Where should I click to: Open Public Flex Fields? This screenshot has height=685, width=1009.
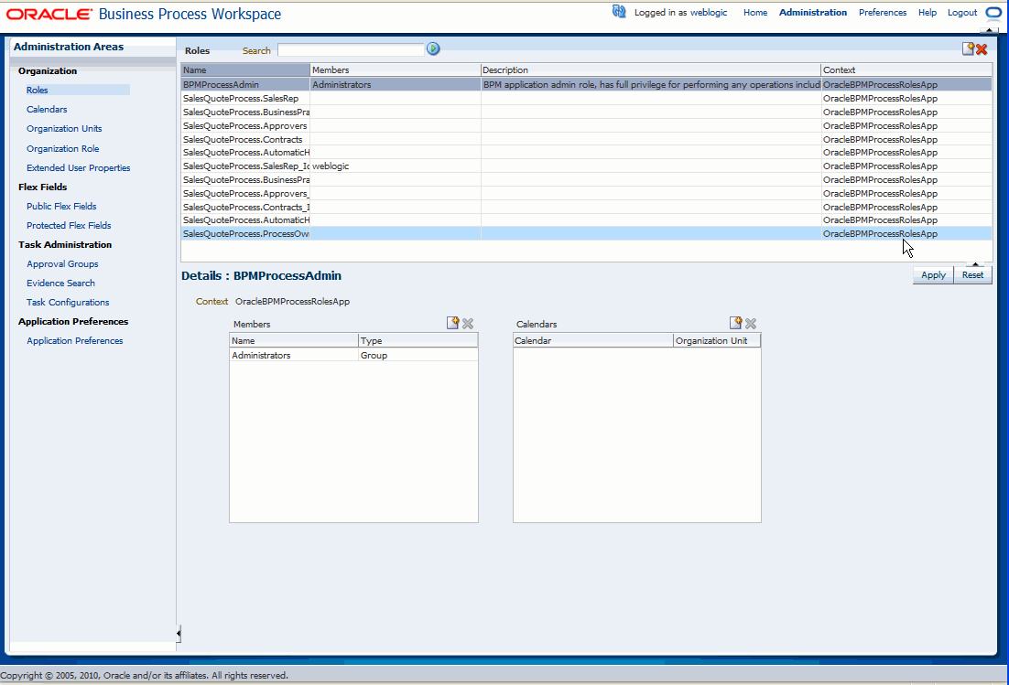[61, 207]
